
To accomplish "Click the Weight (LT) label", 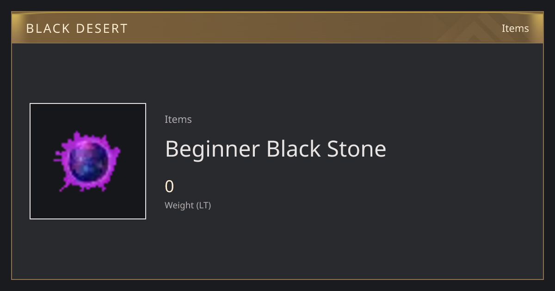I will 188,205.
